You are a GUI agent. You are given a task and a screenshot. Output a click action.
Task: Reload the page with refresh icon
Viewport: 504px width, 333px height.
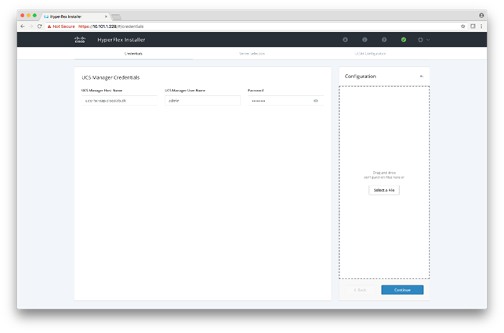coord(39,27)
